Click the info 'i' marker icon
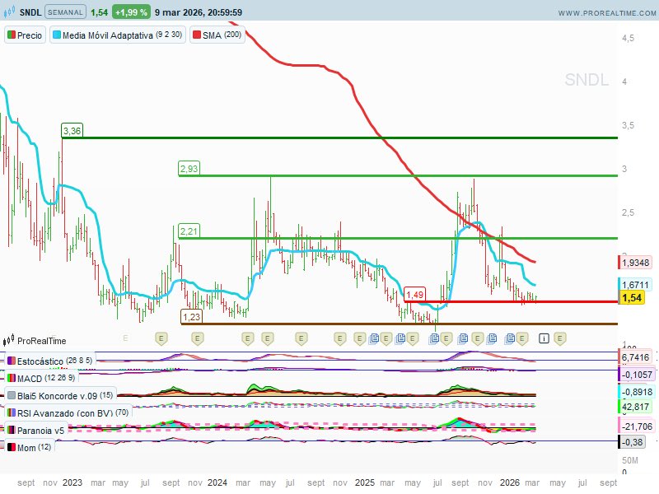This screenshot has width=659, height=494. [544, 338]
